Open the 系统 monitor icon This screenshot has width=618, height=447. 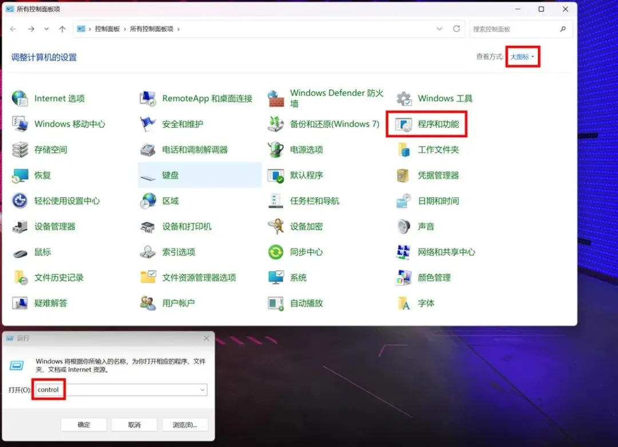coord(276,278)
